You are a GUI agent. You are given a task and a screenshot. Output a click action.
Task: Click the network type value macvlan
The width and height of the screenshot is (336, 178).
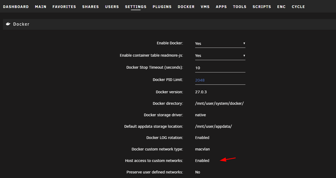202,149
